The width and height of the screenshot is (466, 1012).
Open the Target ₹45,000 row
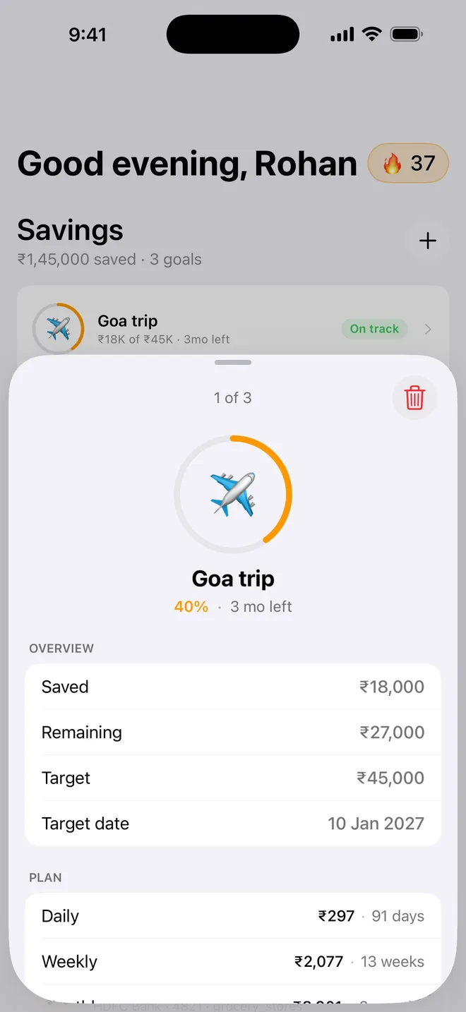(233, 778)
